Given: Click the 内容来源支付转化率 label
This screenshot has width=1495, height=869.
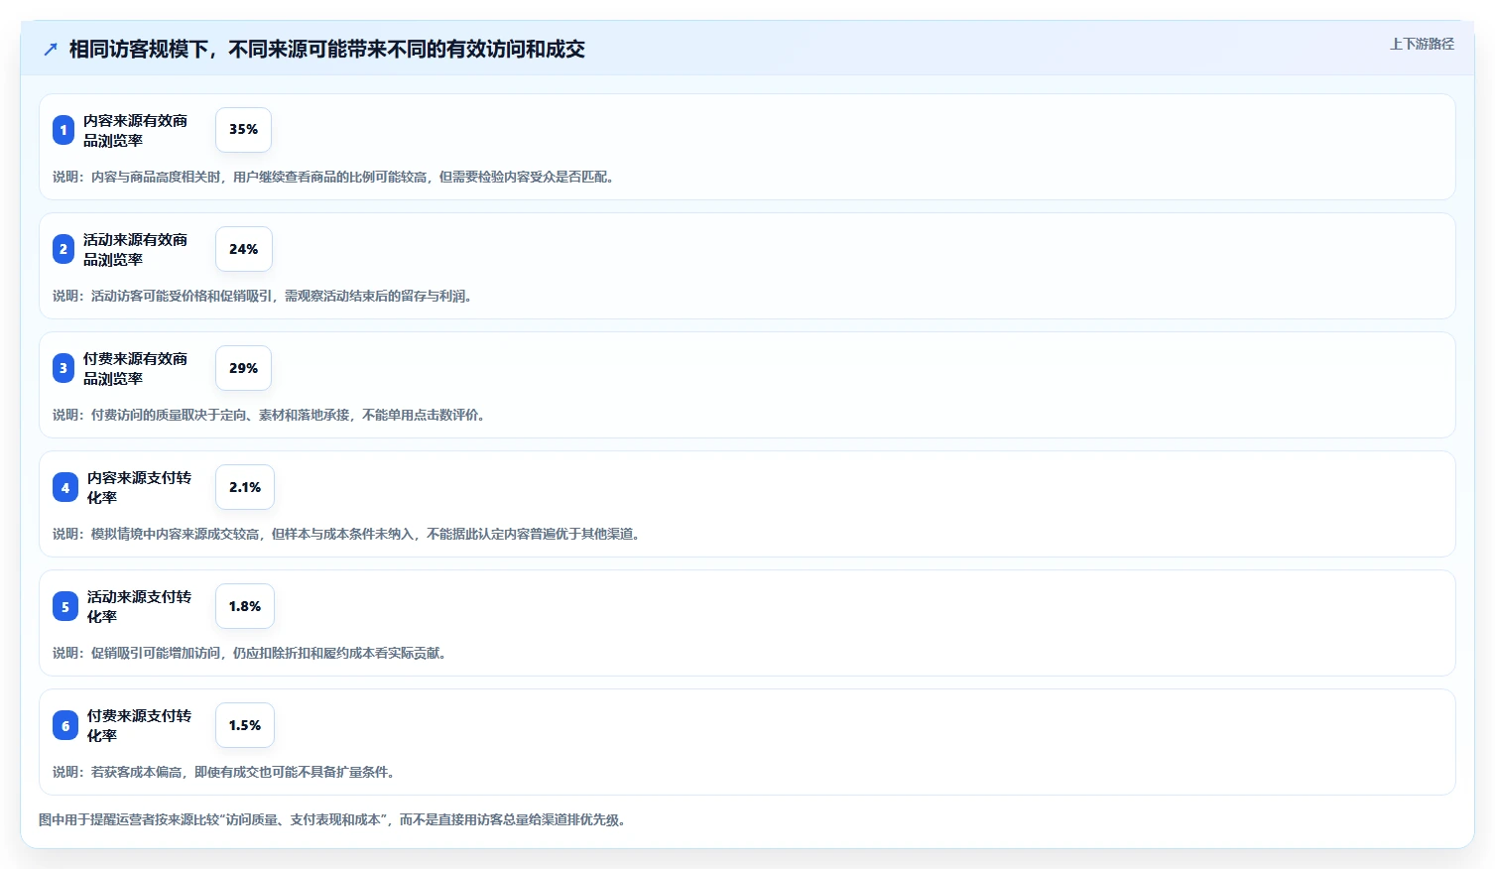Looking at the screenshot, I should 139,487.
